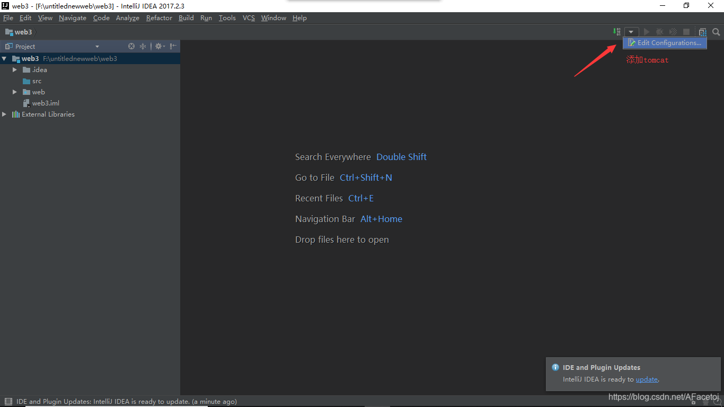Click the Debug bug icon

(660, 32)
